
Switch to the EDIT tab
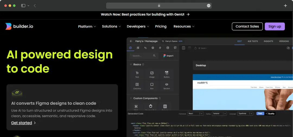(x=240, y=41)
